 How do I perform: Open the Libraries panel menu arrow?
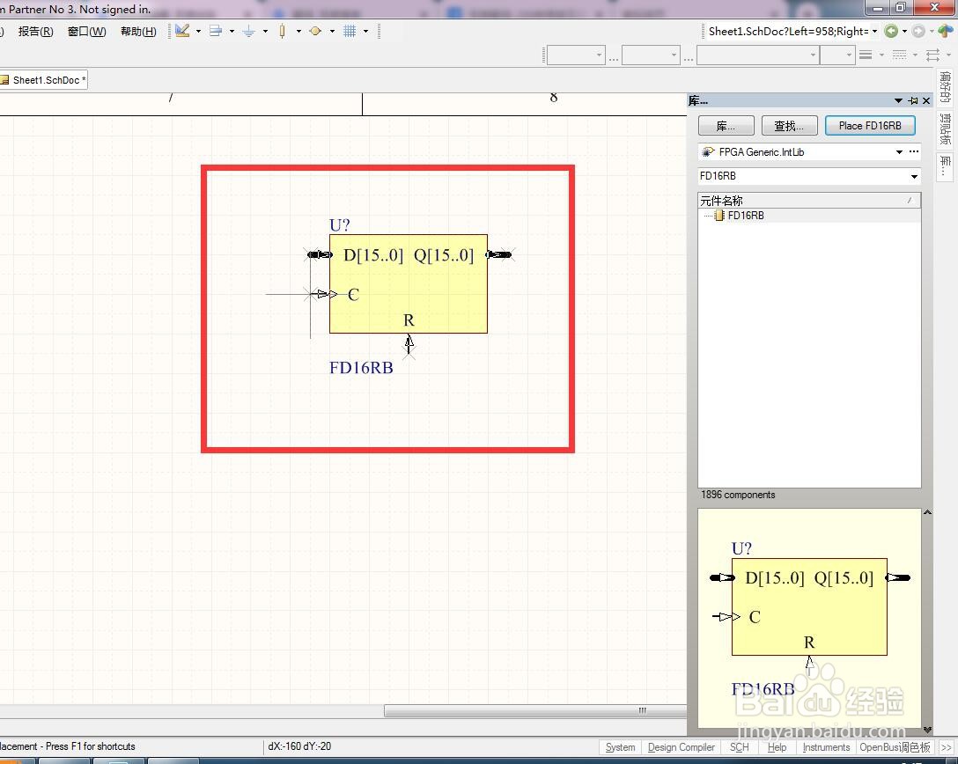(898, 100)
